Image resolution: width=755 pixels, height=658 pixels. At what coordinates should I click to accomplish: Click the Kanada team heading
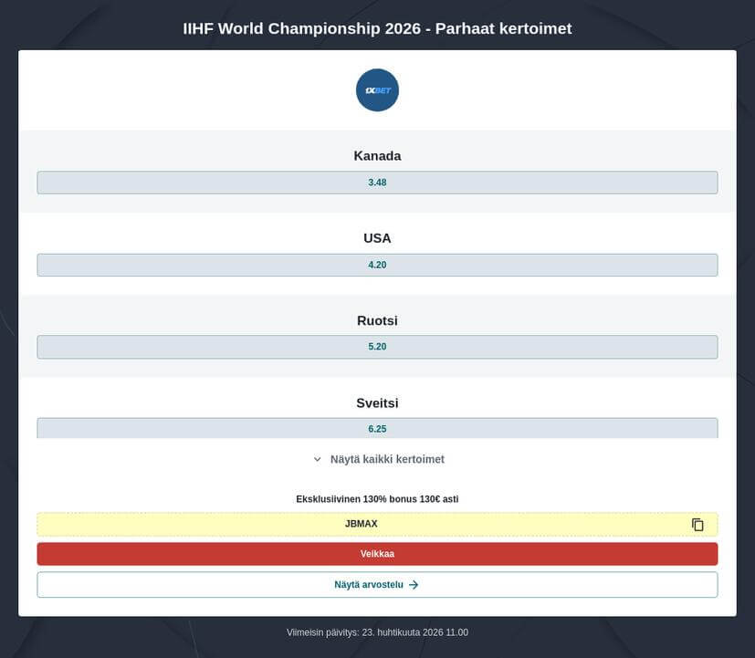point(377,156)
